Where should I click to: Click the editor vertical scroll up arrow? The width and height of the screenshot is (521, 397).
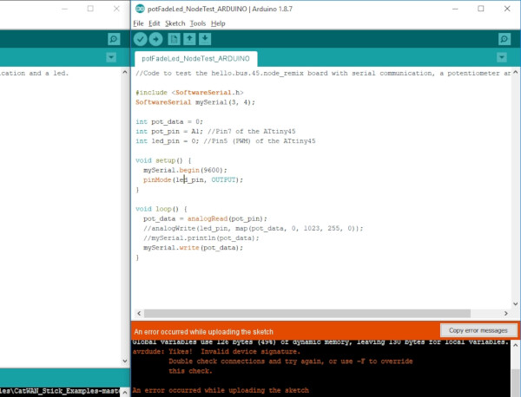(x=515, y=72)
